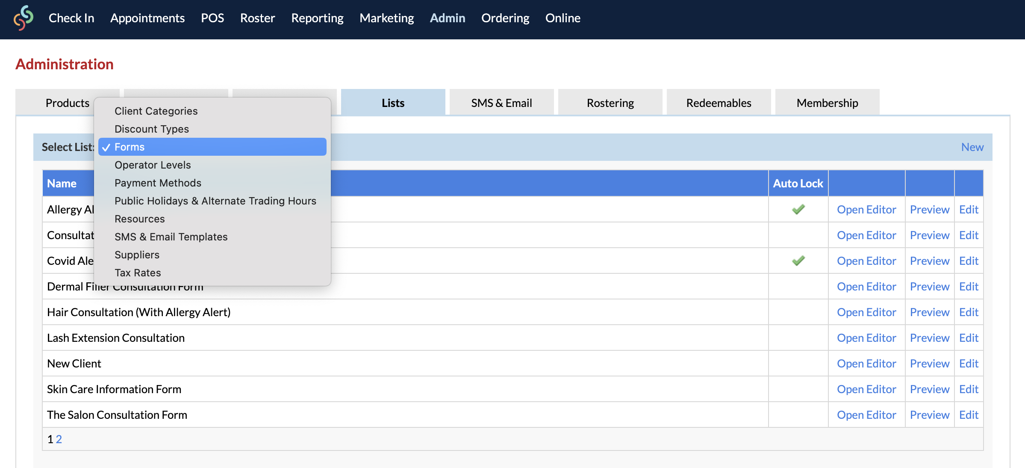Go to page 2 of the forms list

coord(59,439)
